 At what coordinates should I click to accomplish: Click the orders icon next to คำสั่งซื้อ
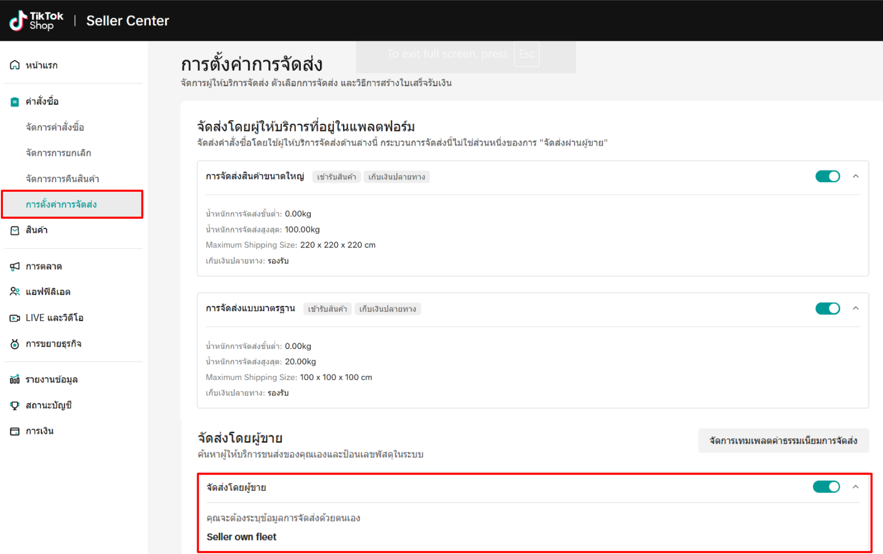pos(15,102)
